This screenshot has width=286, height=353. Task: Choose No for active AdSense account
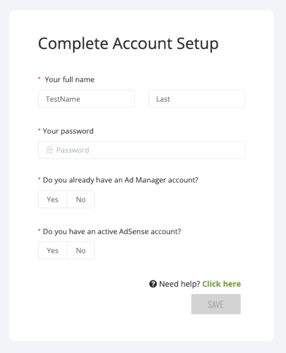81,250
